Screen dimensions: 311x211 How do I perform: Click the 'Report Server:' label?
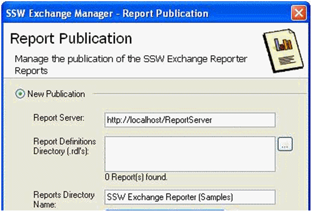[x=59, y=118]
